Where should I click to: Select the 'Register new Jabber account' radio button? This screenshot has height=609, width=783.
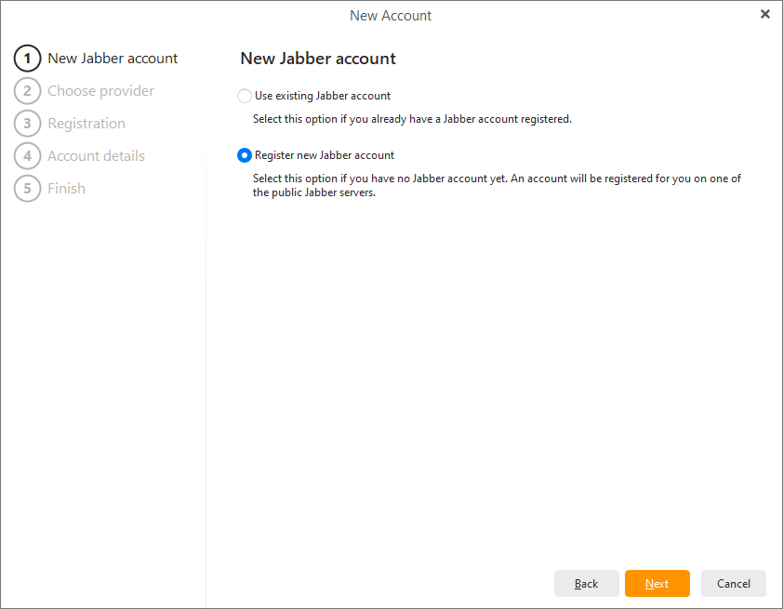click(245, 155)
